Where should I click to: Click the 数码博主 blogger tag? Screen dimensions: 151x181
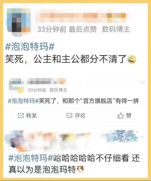click(x=116, y=29)
